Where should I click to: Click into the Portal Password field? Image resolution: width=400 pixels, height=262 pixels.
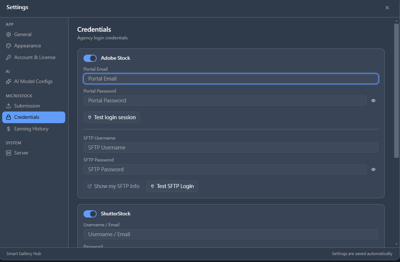(x=225, y=101)
